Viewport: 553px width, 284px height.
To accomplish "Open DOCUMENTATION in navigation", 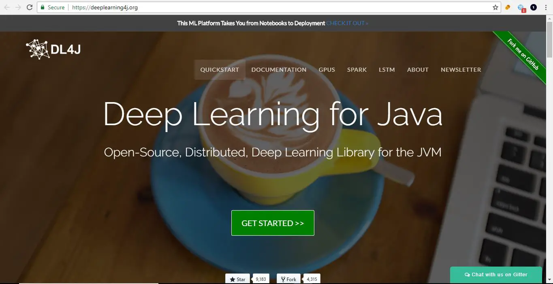I will coord(279,70).
